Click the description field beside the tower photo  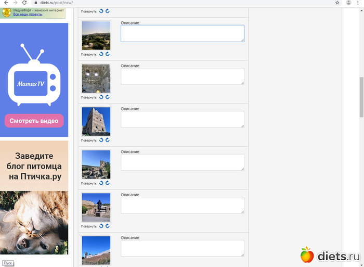point(182,119)
